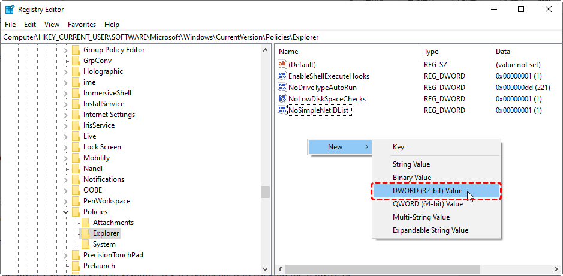
Task: Create a new Key from submenu
Action: point(398,147)
